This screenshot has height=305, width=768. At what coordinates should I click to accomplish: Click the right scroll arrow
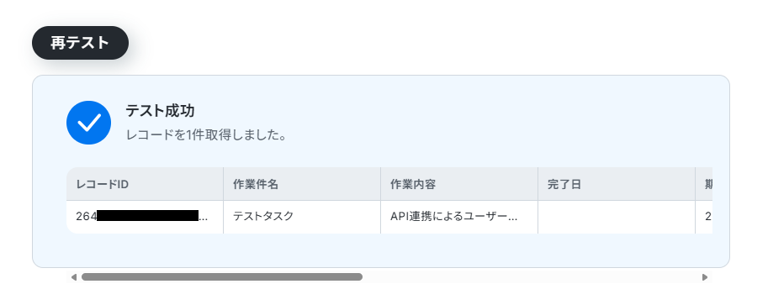705,277
